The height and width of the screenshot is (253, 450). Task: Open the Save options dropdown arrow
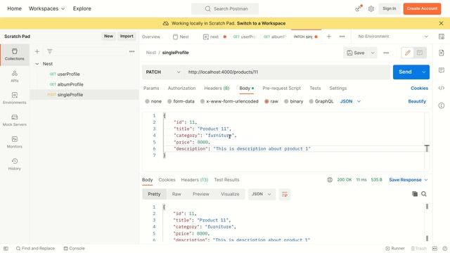pyautogui.click(x=373, y=53)
